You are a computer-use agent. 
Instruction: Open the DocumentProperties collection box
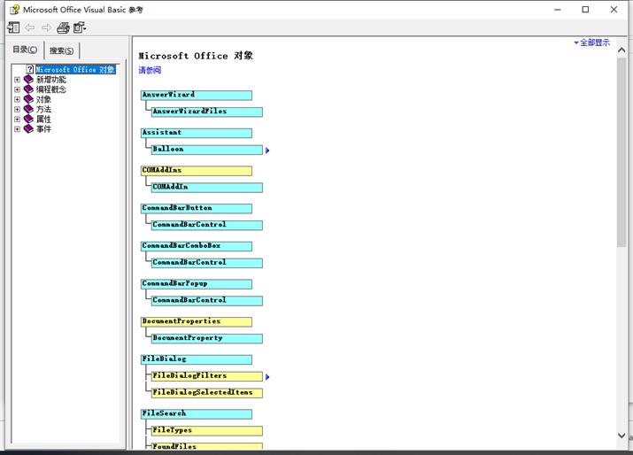[197, 321]
